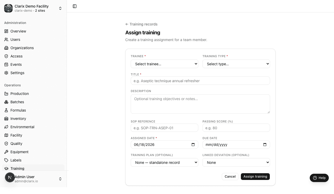Click the Facility map icon
The width and height of the screenshot is (334, 194).
6,135
